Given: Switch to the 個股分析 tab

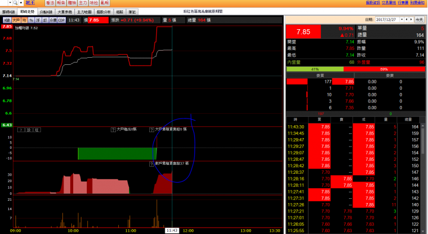Looking at the screenshot, I should coord(103,12).
